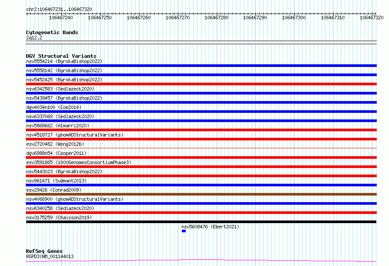
Task: Open dgv6988n54 (Cooper2011) variant
Action: tap(56, 153)
